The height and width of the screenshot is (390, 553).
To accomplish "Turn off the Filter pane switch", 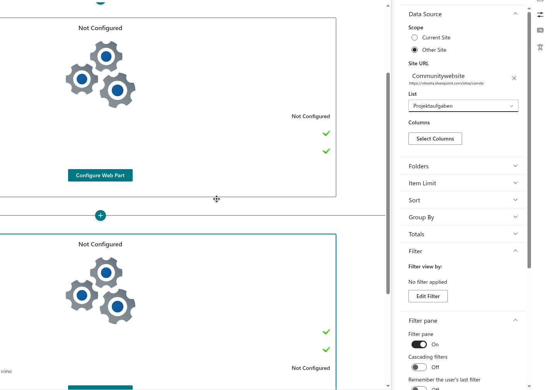I will [x=419, y=344].
